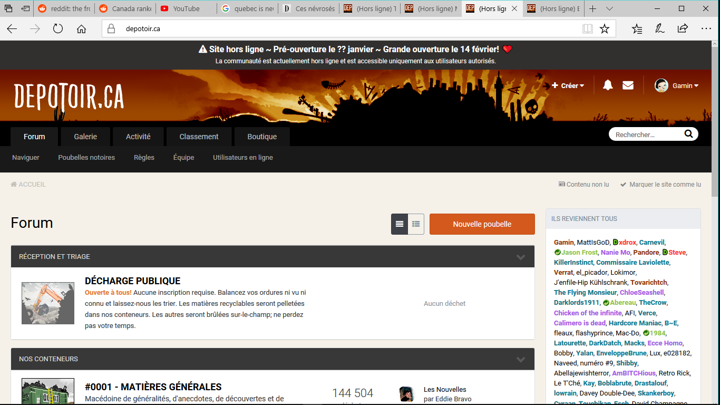The width and height of the screenshot is (720, 405).
Task: Refresh the page with reload icon
Action: click(58, 29)
